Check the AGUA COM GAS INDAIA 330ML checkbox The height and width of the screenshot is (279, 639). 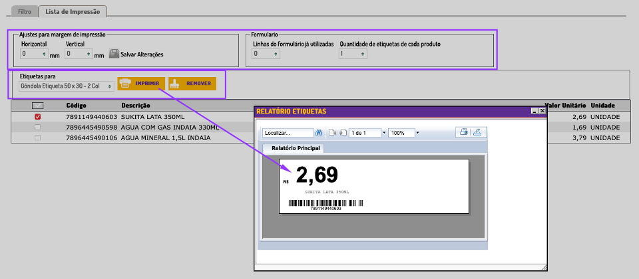pos(38,128)
